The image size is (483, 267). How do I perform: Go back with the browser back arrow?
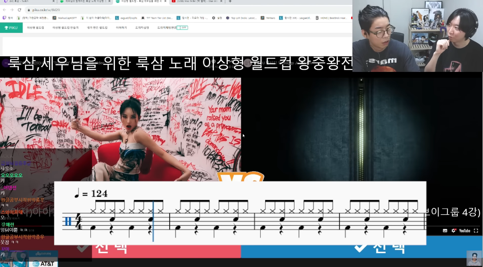point(4,10)
